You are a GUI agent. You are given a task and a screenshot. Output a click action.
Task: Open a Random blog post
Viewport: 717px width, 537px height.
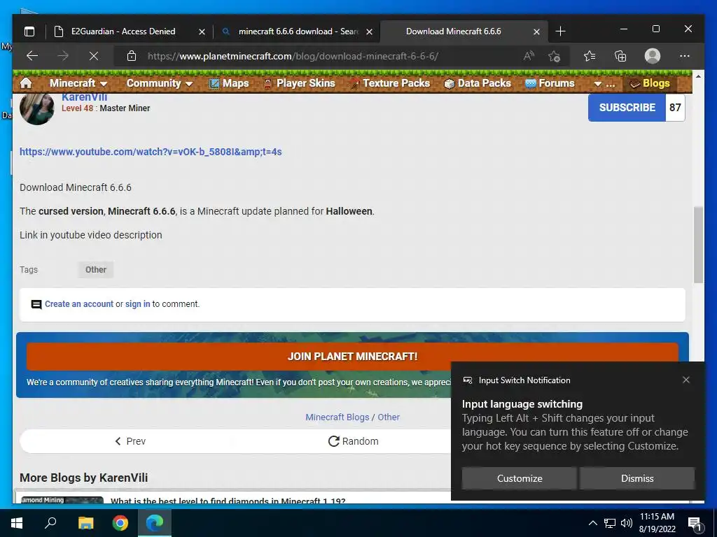tap(353, 441)
